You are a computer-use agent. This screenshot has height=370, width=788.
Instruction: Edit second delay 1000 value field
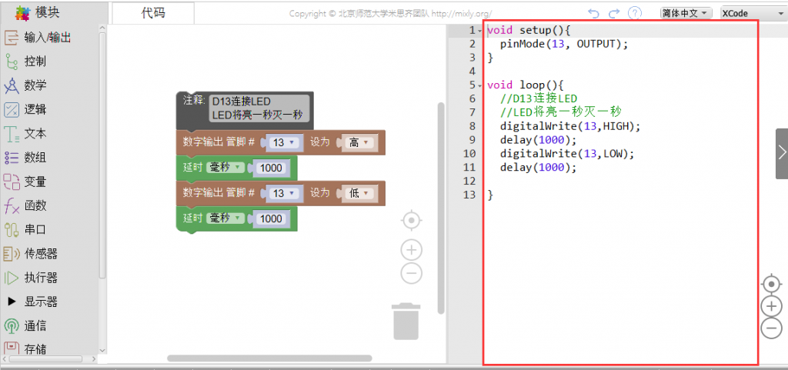272,218
